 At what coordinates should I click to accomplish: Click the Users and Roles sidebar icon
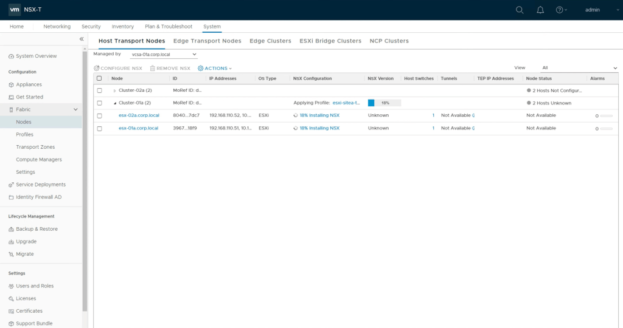11,286
